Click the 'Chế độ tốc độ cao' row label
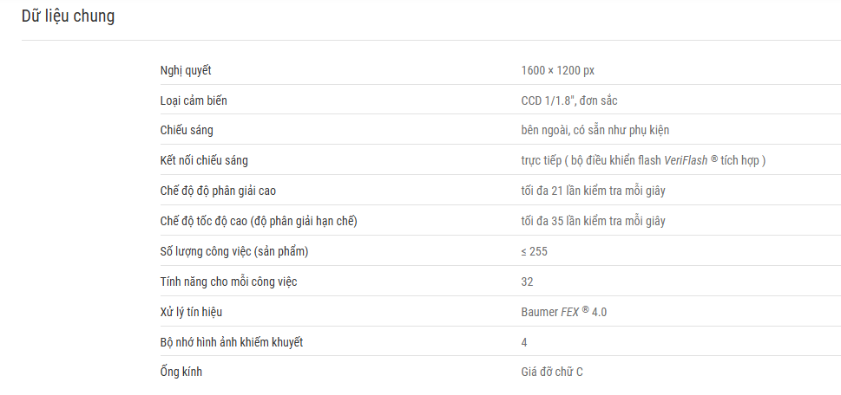Screen dimensions: 841x395 point(259,221)
